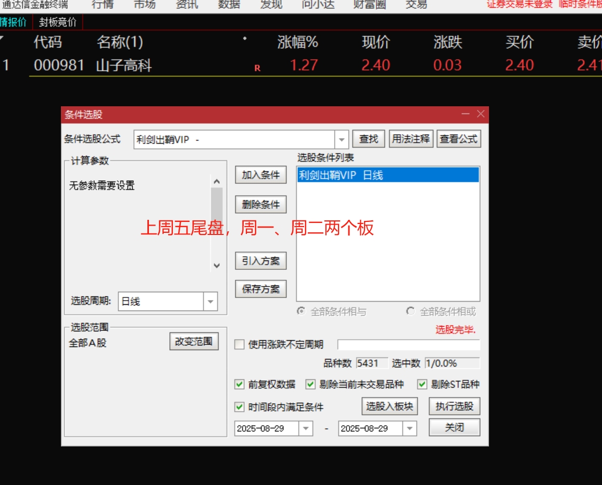
Task: Open the 资讯 menu
Action: (x=187, y=4)
